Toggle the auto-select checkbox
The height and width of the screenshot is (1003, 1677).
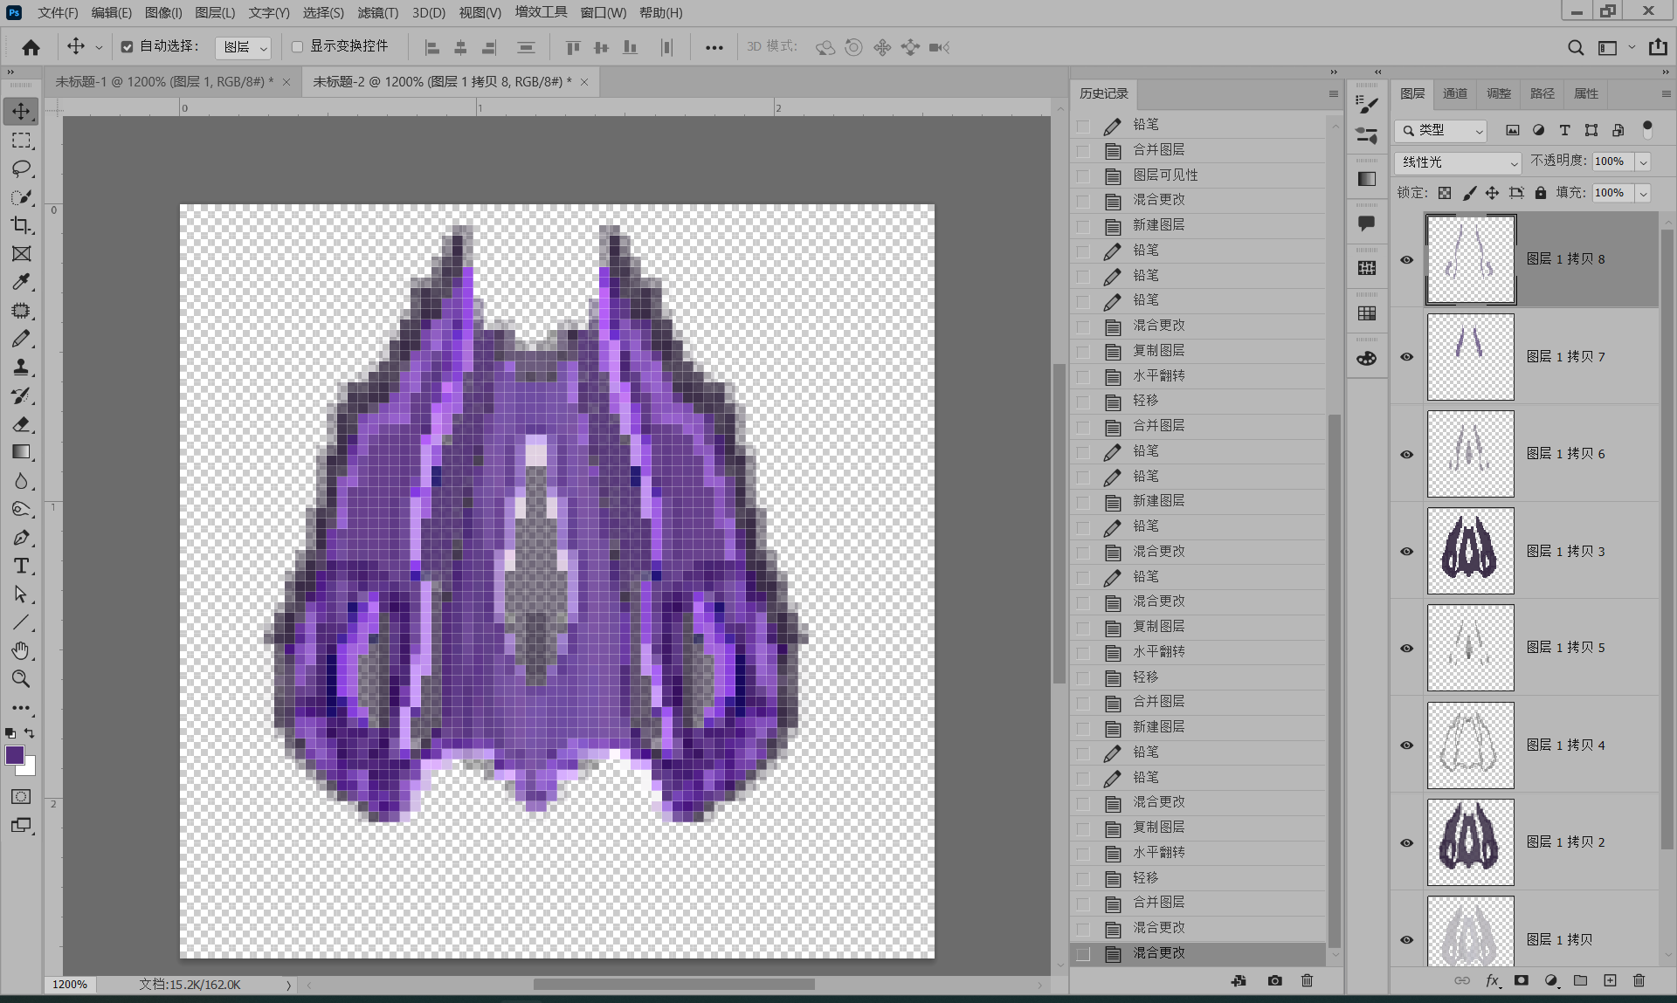coord(127,47)
